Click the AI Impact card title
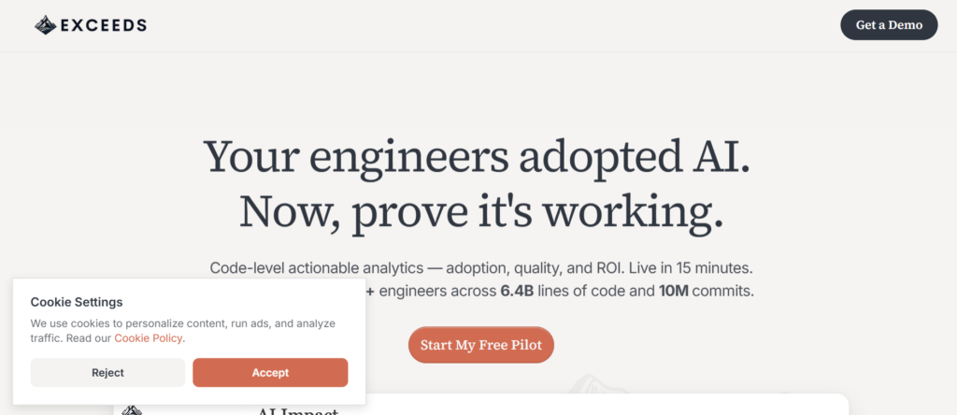The image size is (957, 415). tap(297, 411)
